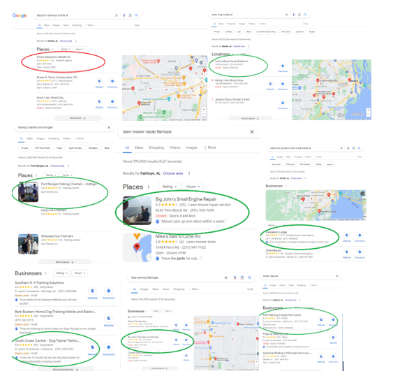
Task: Open the Website icon for Soble Law - Brent Day
Action: click(x=100, y=101)
